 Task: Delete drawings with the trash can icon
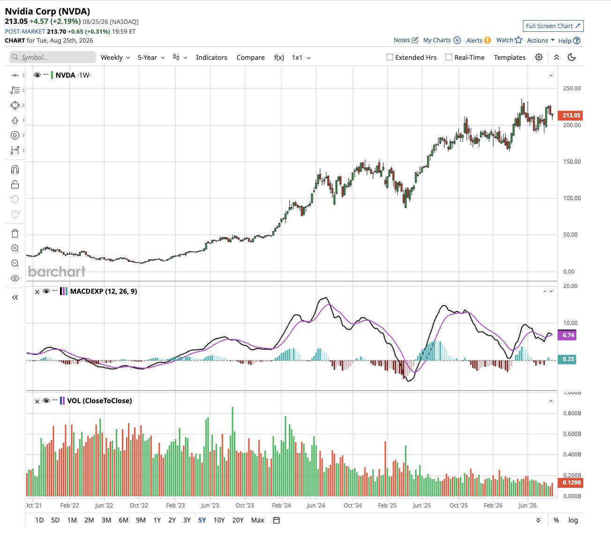pos(15,233)
